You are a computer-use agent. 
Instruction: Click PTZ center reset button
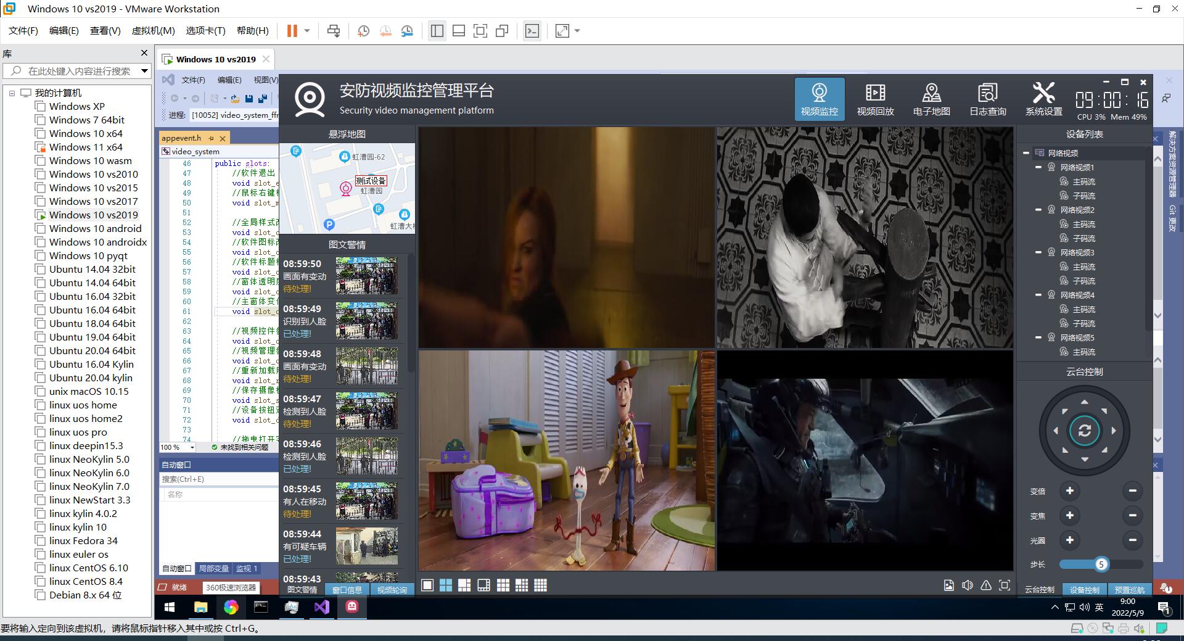[x=1084, y=431]
